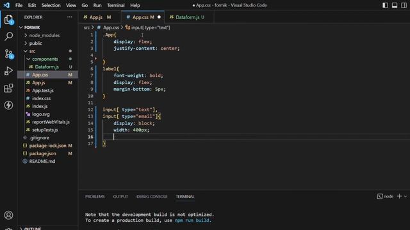Open the Source Control view icon
The image size is (410, 230).
pos(8,54)
